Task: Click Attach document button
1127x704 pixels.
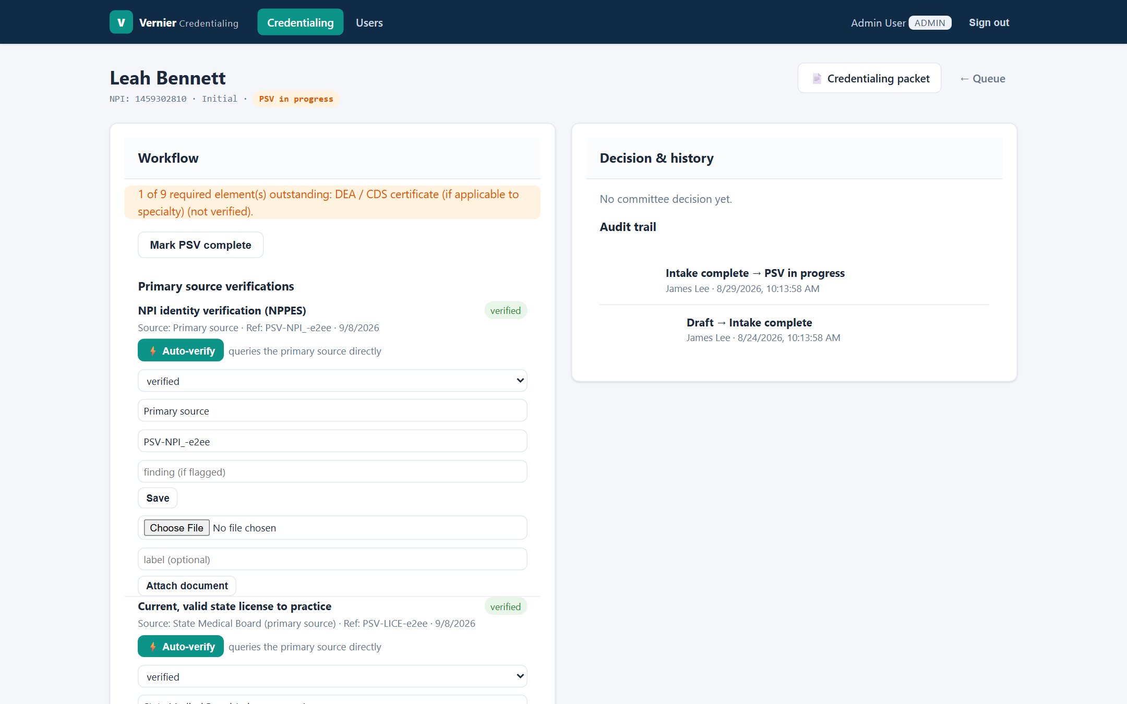Action: pyautogui.click(x=187, y=586)
